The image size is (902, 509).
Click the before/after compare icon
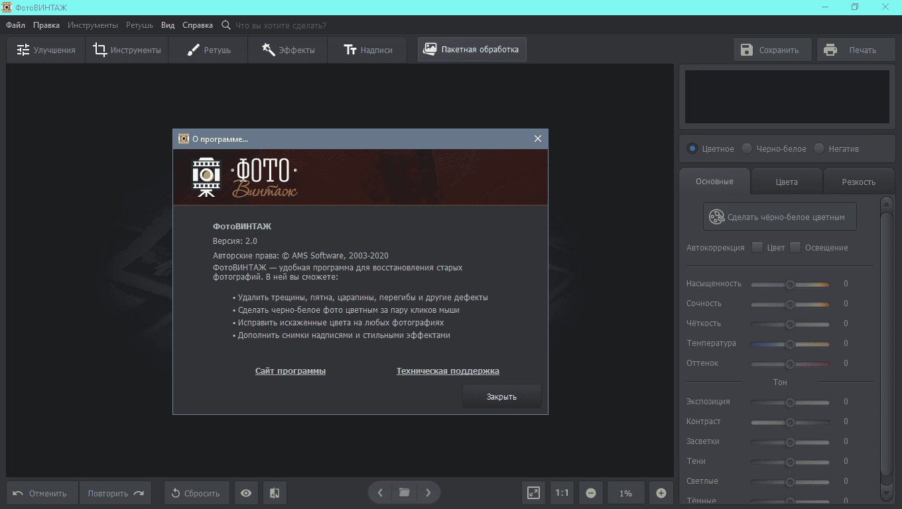275,493
